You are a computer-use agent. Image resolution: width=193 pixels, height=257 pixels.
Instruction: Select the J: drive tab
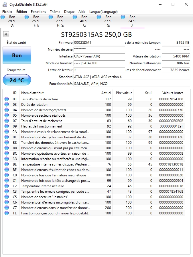coord(132,21)
